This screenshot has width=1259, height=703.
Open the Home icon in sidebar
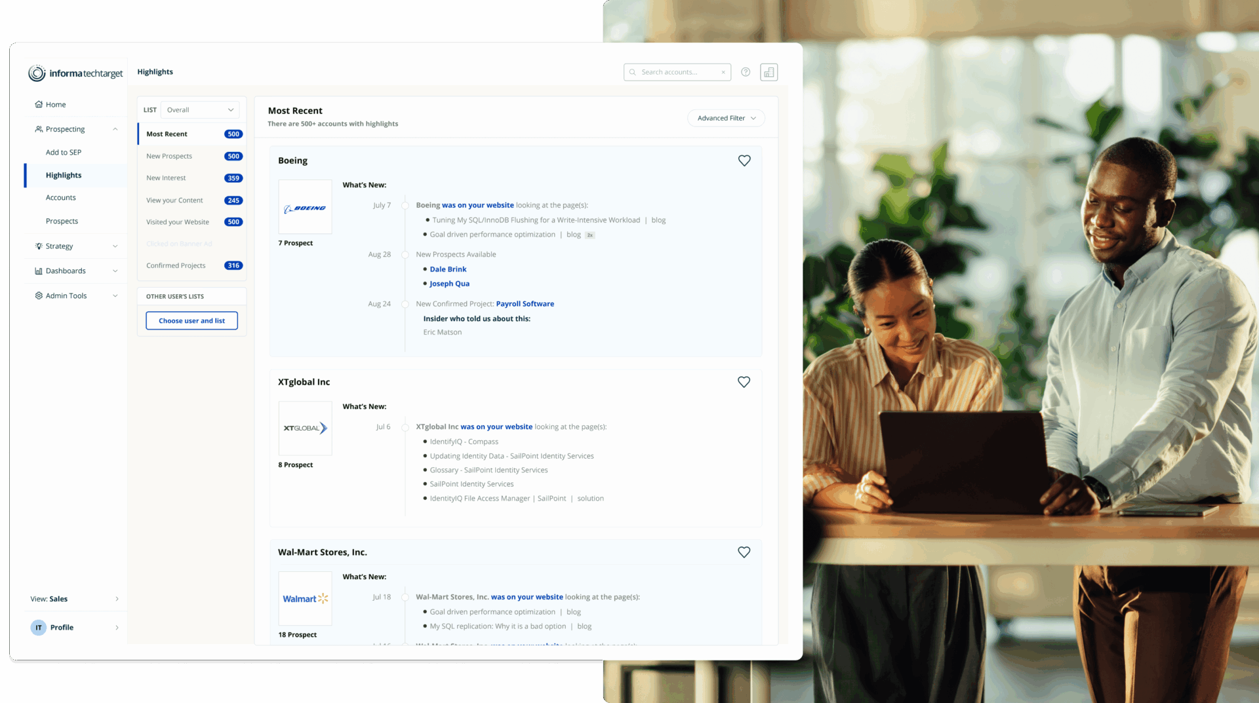click(x=39, y=104)
